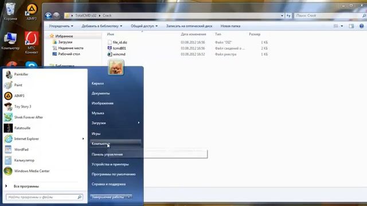Expand the Internet Explorer jump list arrow

(x=83, y=138)
